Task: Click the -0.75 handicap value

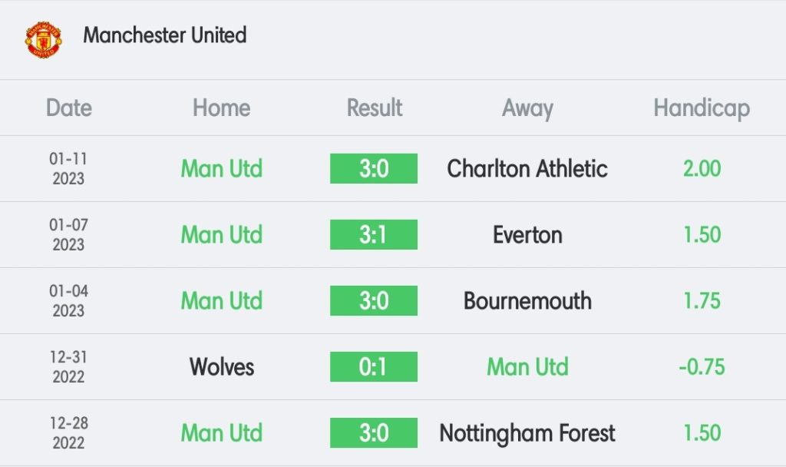Action: [x=702, y=367]
